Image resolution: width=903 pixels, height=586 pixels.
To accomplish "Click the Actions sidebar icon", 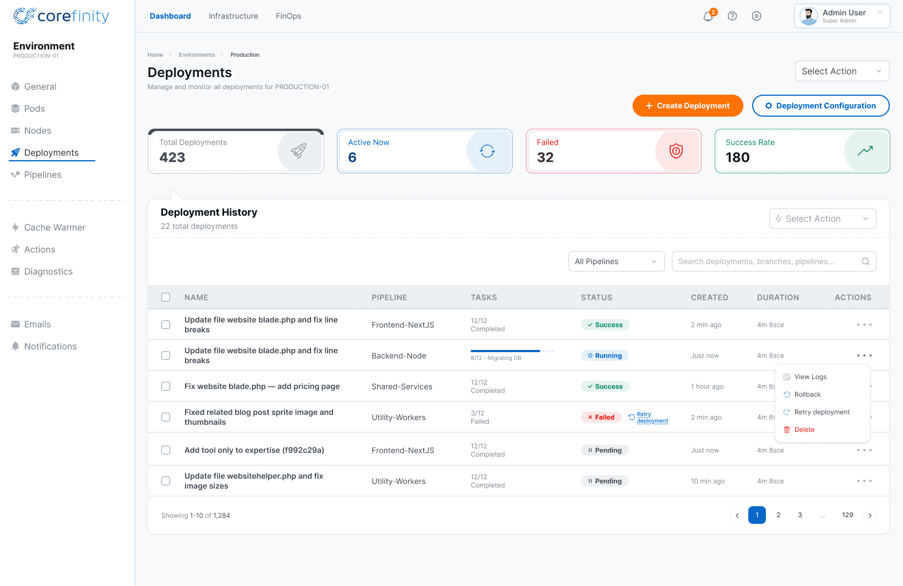I will point(15,249).
